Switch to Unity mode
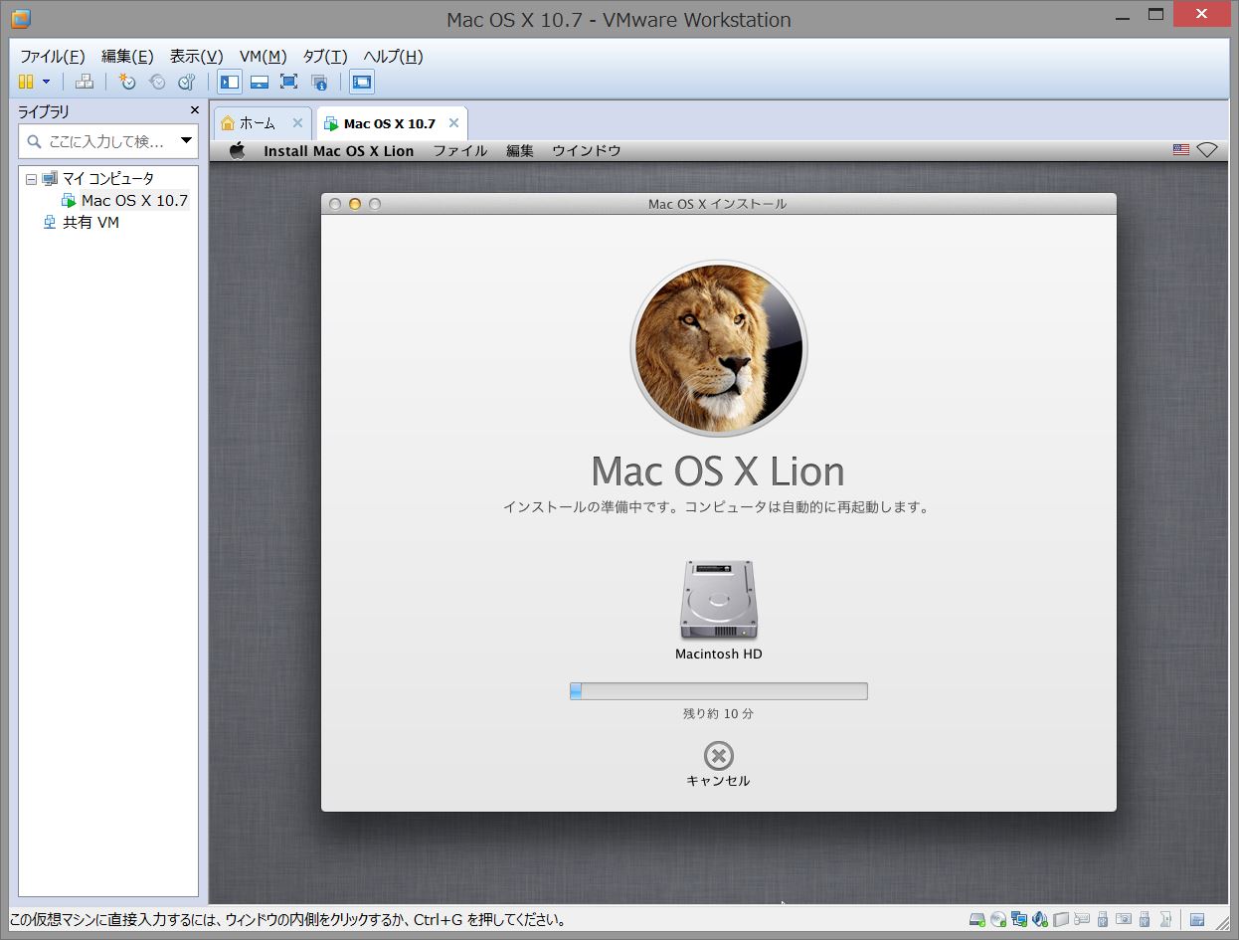This screenshot has width=1239, height=940. click(319, 82)
